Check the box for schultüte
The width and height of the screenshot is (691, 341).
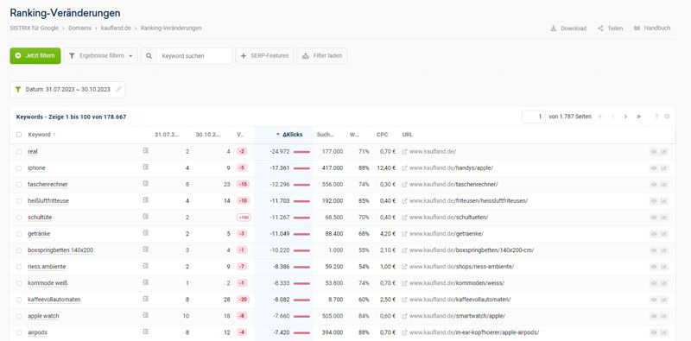coord(19,218)
